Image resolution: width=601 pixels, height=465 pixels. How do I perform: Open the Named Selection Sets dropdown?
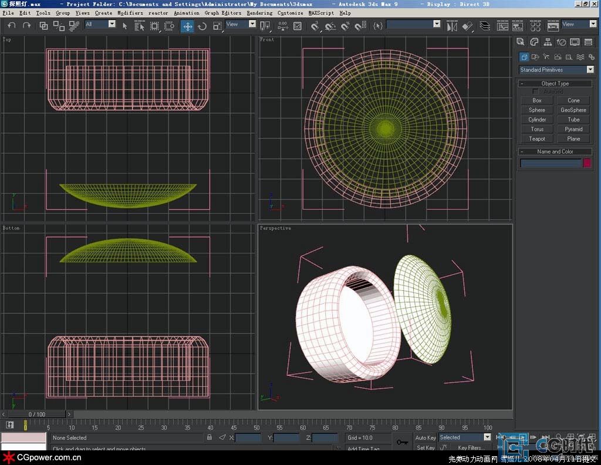437,23
